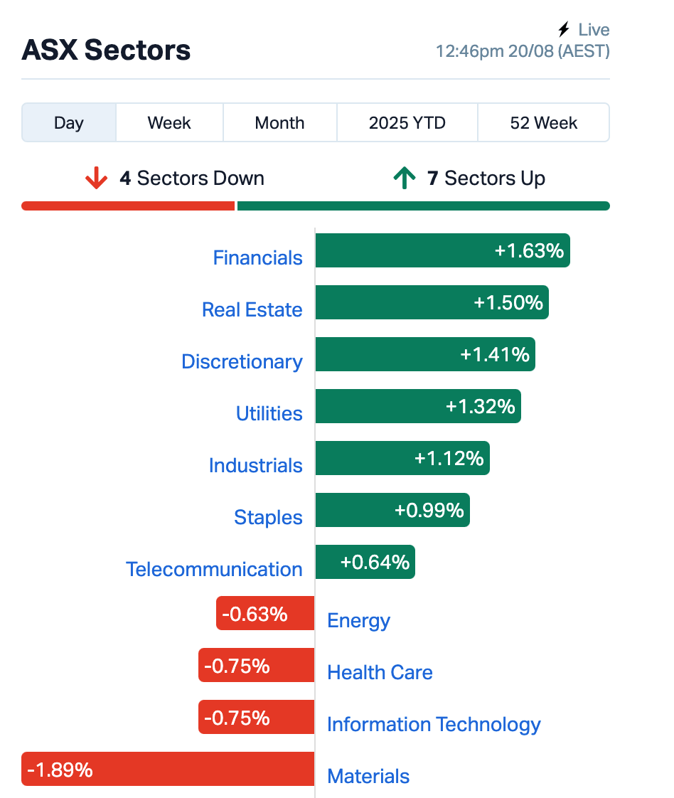This screenshot has width=674, height=798.
Task: Click the red down arrow icon
Action: click(96, 178)
